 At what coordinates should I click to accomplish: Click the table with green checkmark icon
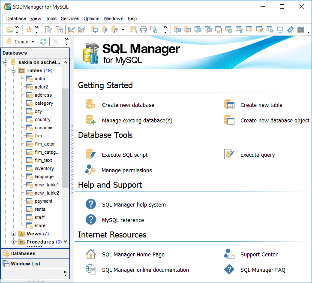pyautogui.click(x=229, y=30)
